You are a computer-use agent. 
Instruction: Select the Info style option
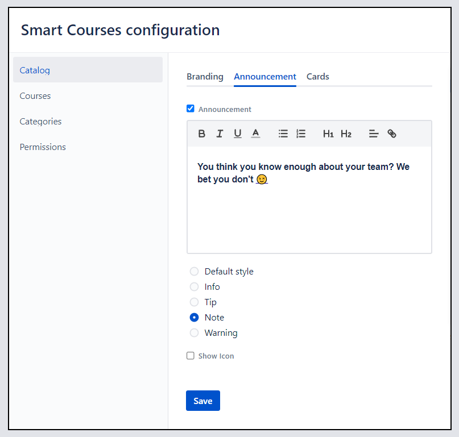coord(195,287)
